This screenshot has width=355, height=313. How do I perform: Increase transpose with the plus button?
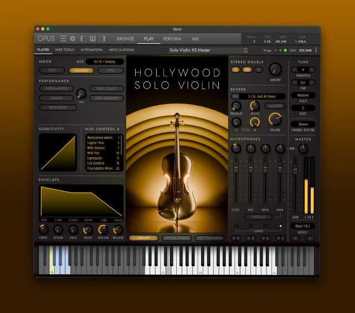click(x=312, y=70)
